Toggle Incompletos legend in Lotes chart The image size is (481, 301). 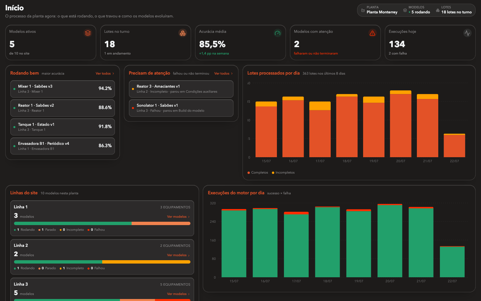point(283,173)
